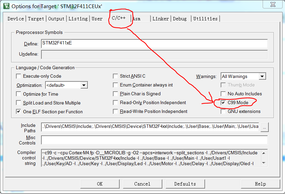Screen dimensions: 285x194
Task: Click the Cancel button
Action: pos(142,184)
